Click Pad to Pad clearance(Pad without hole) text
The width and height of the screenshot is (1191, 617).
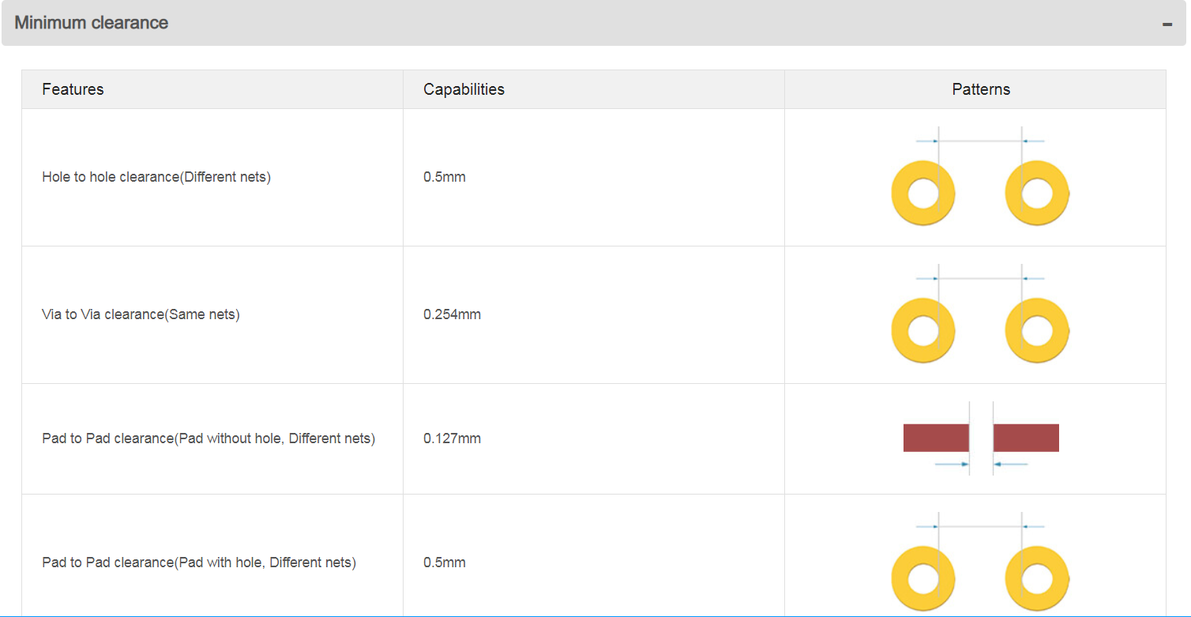(209, 438)
